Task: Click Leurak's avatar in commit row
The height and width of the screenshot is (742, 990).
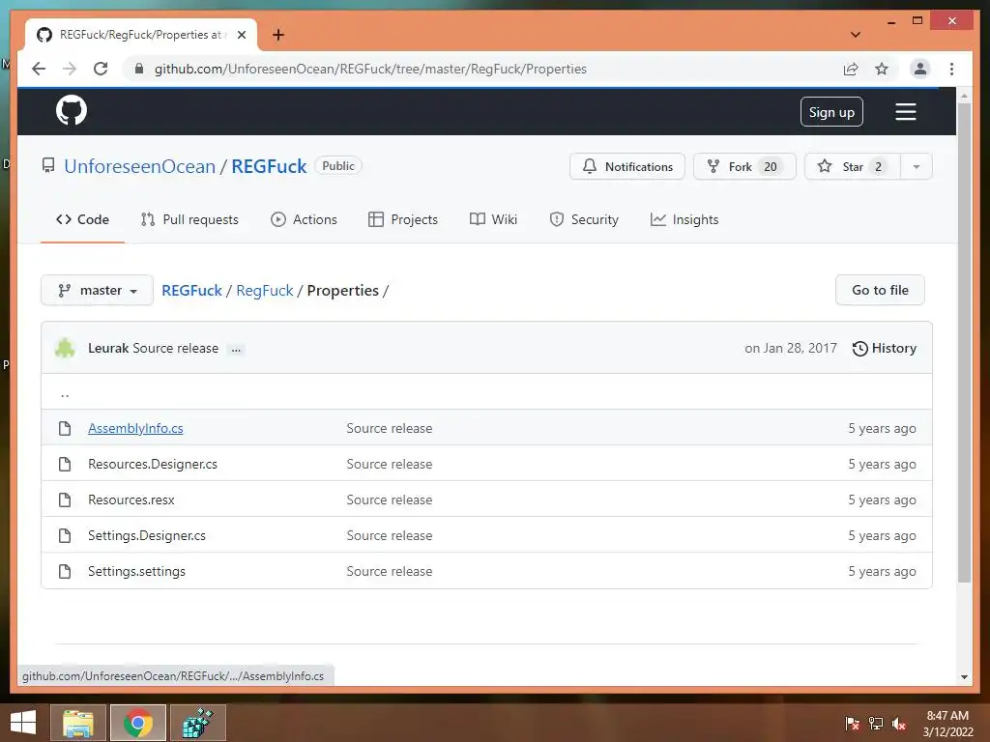Action: (65, 348)
